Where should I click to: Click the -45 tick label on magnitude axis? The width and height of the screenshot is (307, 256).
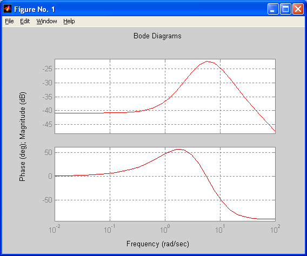48,124
